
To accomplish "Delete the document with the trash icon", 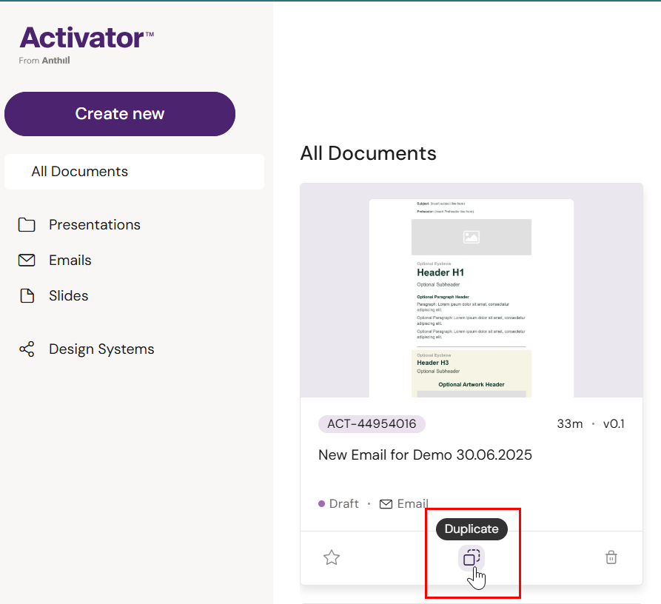I will [611, 557].
